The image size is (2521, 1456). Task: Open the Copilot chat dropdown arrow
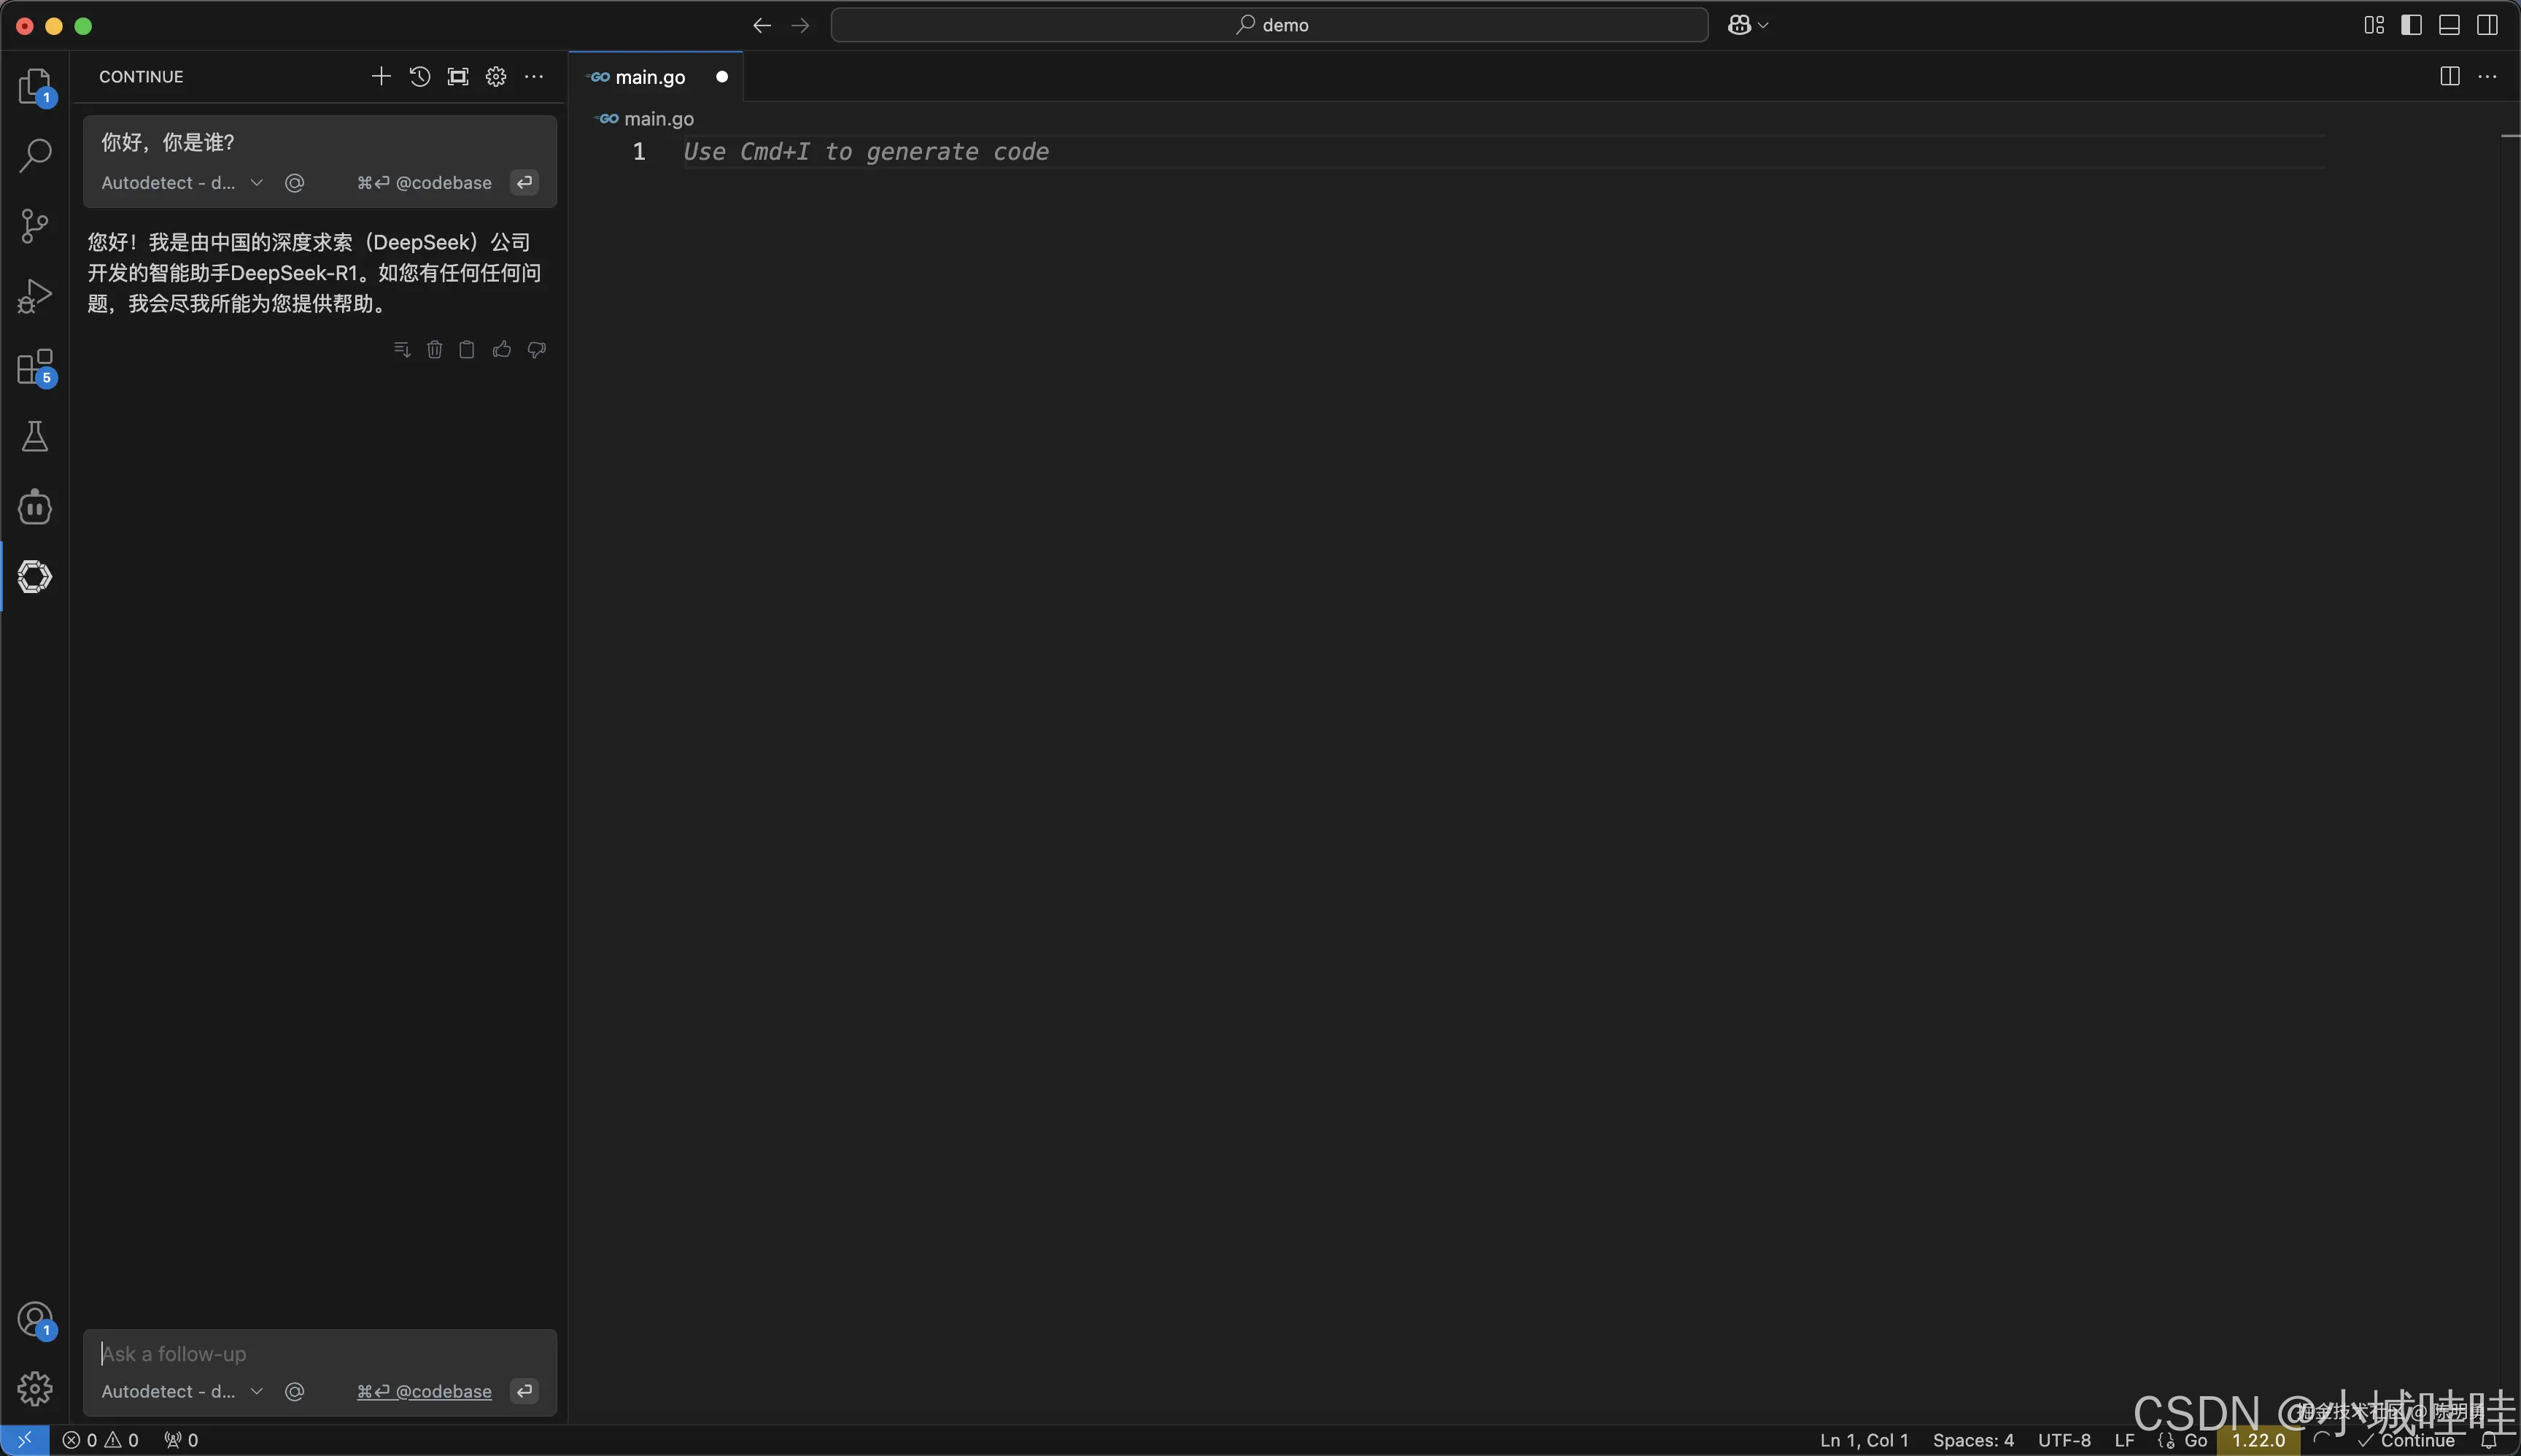point(1763,25)
